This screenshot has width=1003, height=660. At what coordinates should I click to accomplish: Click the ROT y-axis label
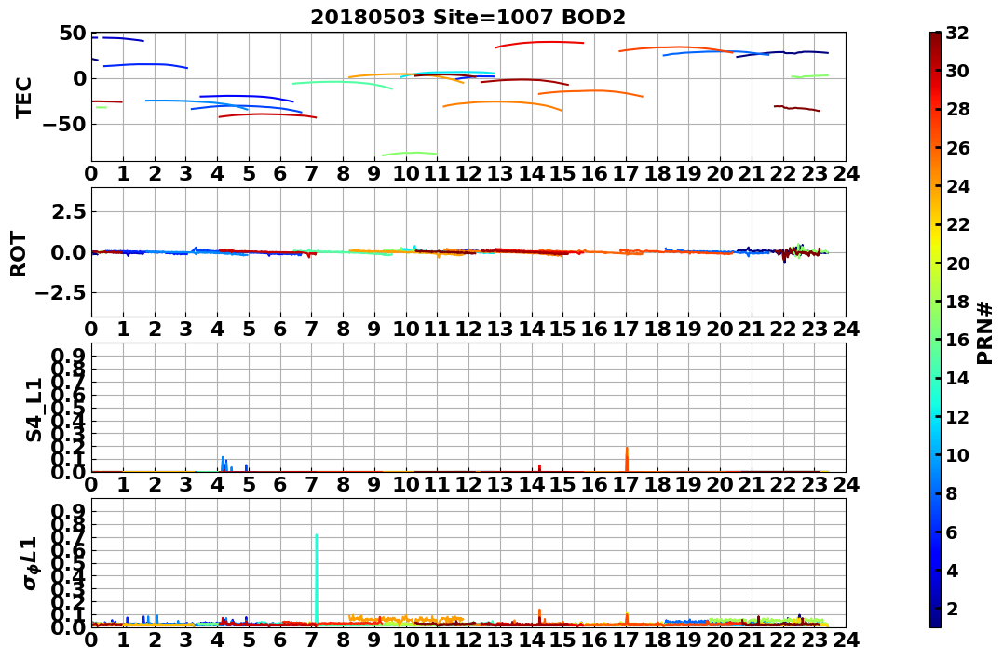(x=19, y=253)
